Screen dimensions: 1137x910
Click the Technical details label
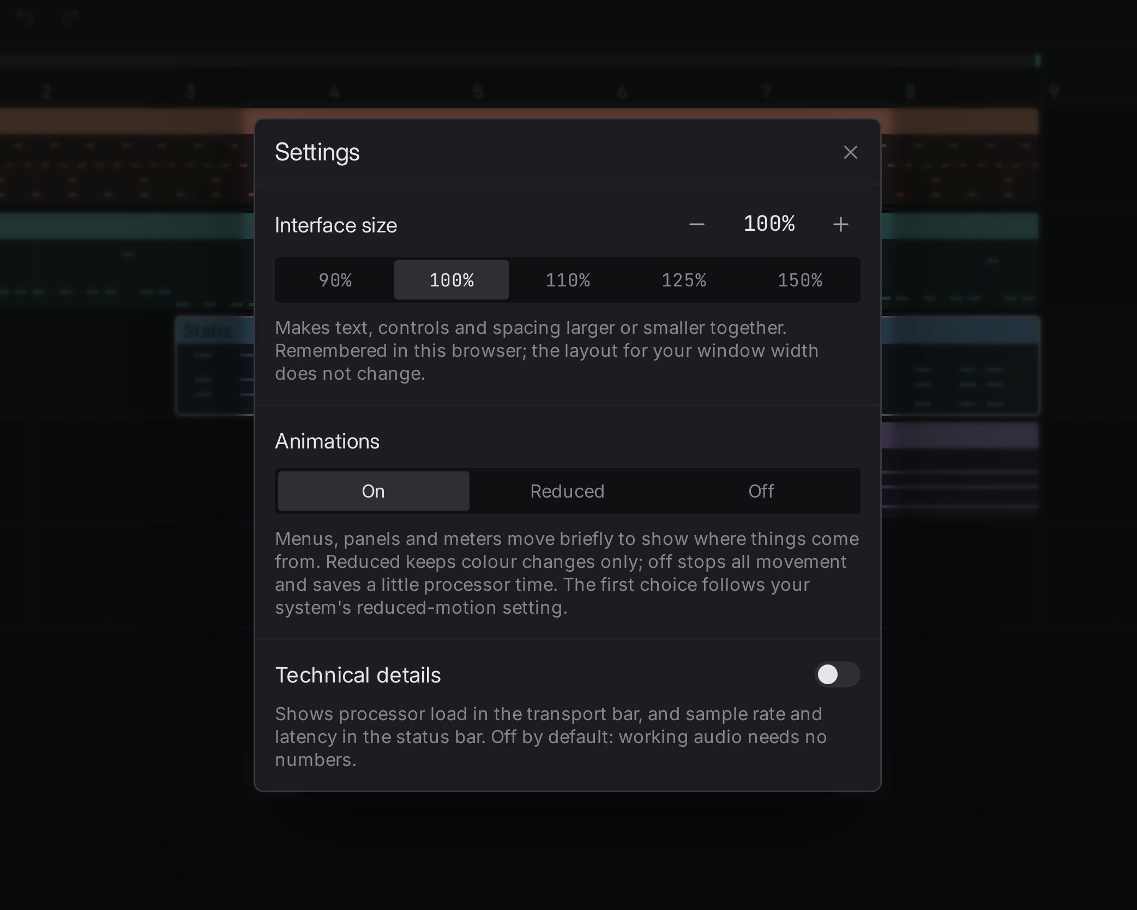pos(358,675)
